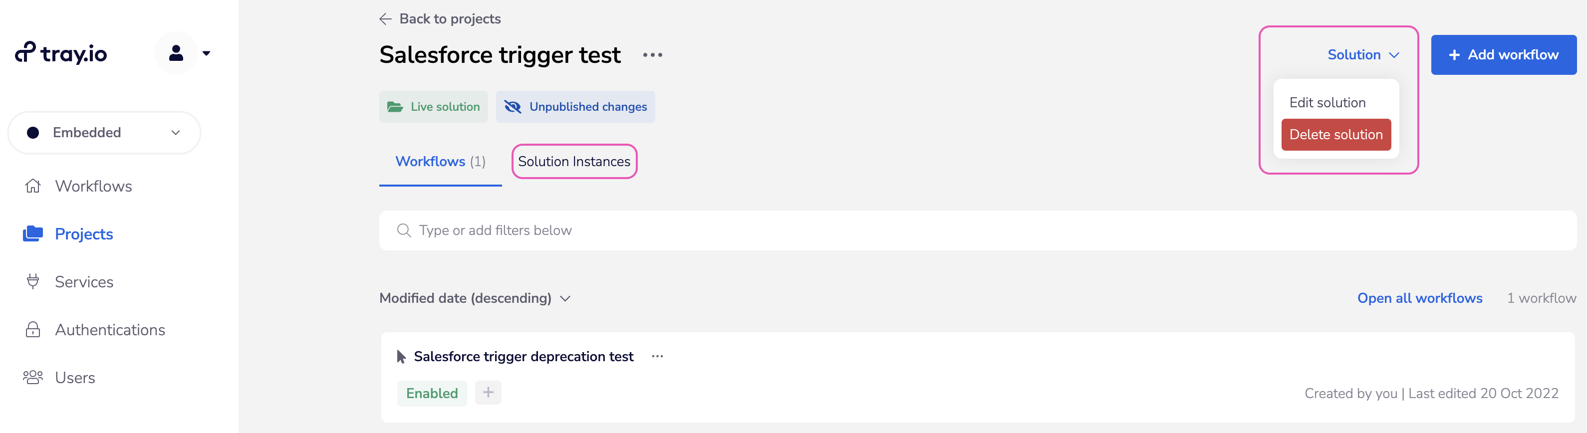Open workflow card three-dot menu

(657, 357)
